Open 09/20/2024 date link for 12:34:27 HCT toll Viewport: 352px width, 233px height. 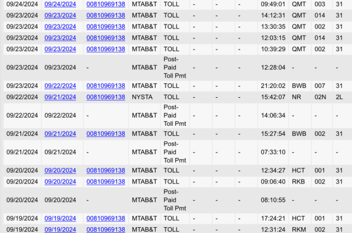60,170
